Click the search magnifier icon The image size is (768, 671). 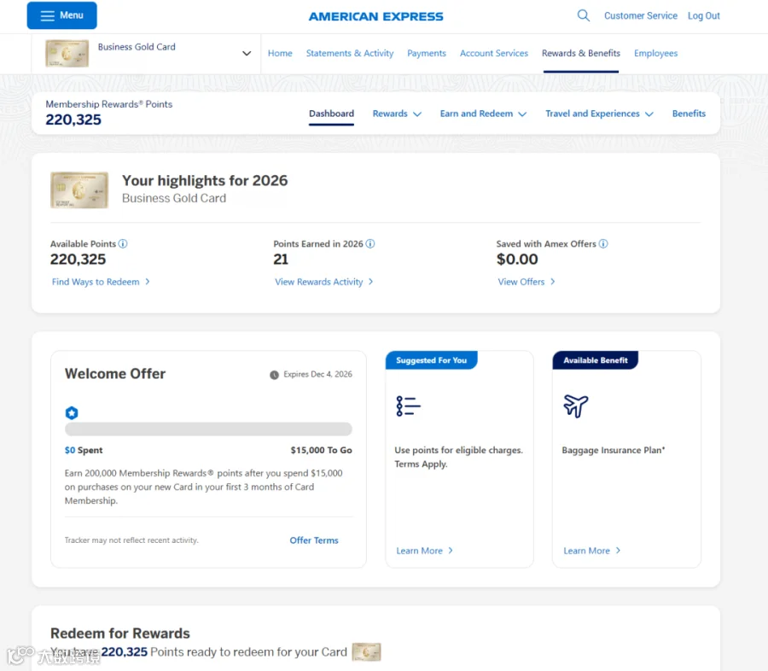point(583,15)
